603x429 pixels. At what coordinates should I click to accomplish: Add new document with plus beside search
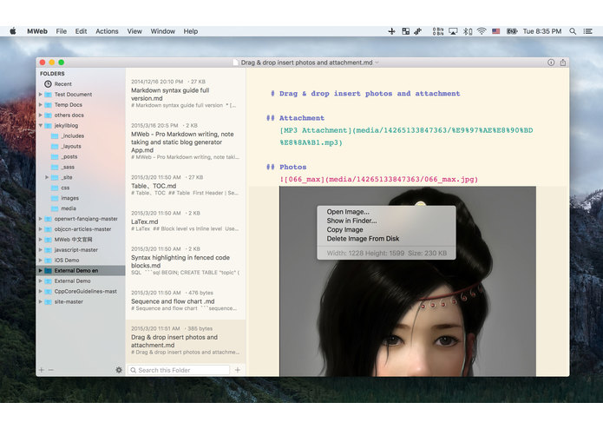pos(238,370)
